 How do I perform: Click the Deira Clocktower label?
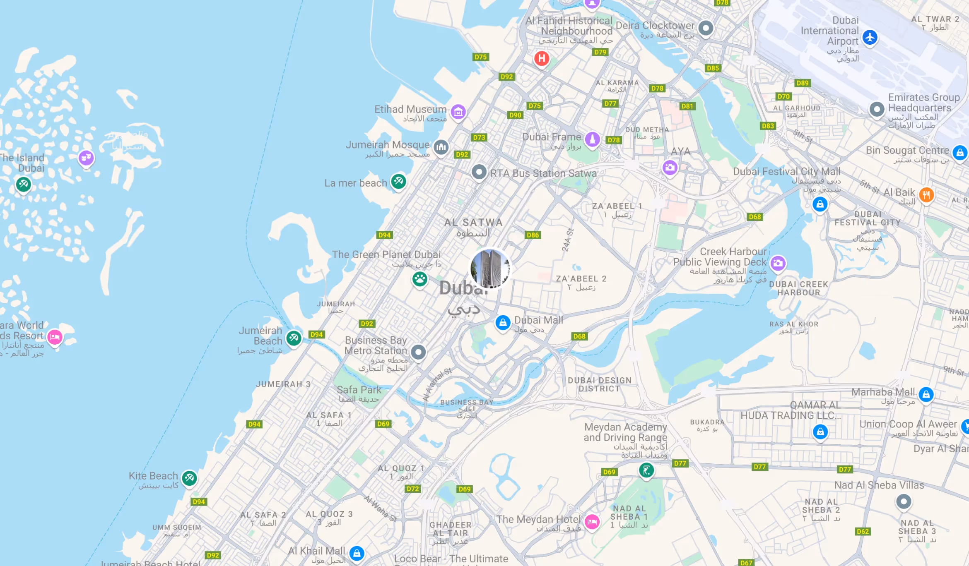pos(655,26)
